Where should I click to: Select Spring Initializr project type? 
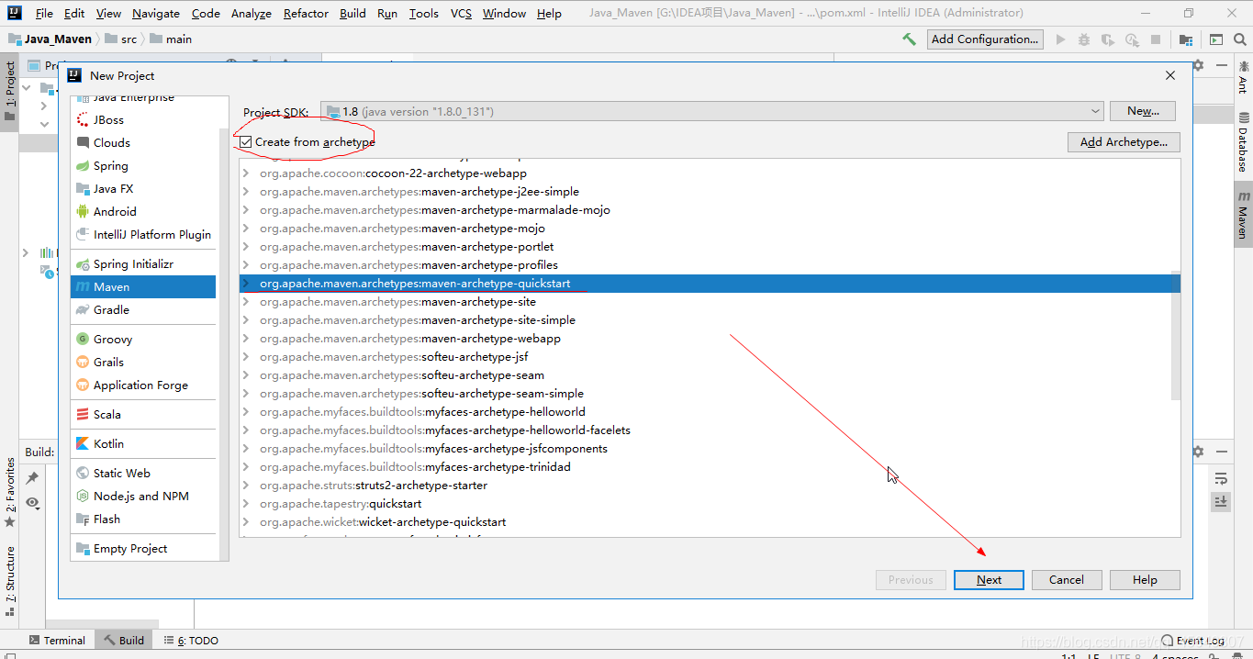tap(143, 263)
